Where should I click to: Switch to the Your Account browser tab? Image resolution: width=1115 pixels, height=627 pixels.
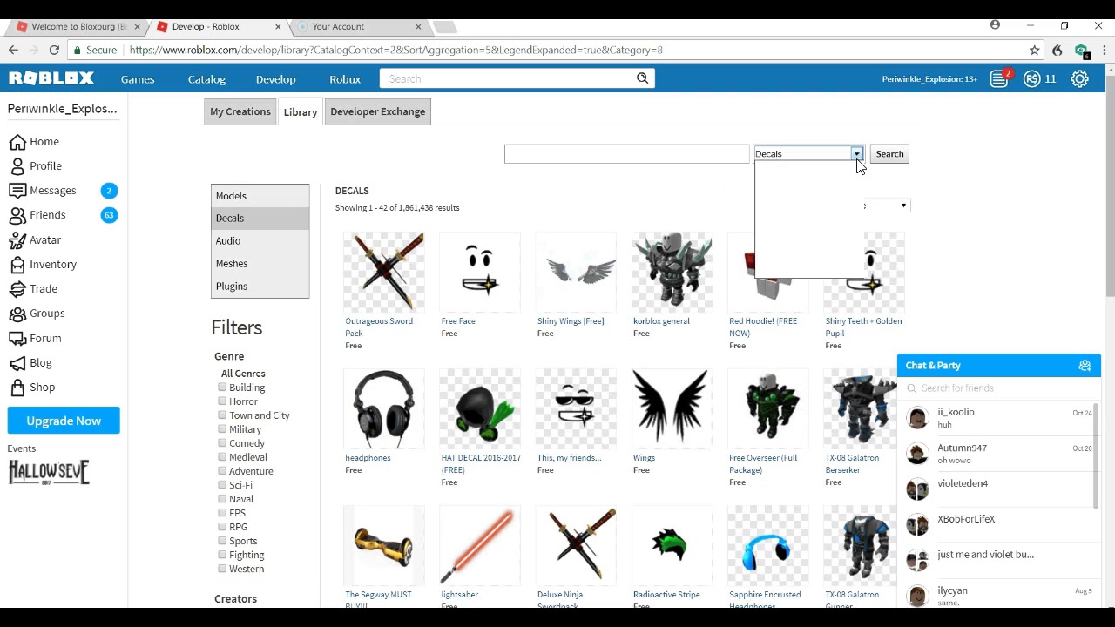tap(359, 26)
